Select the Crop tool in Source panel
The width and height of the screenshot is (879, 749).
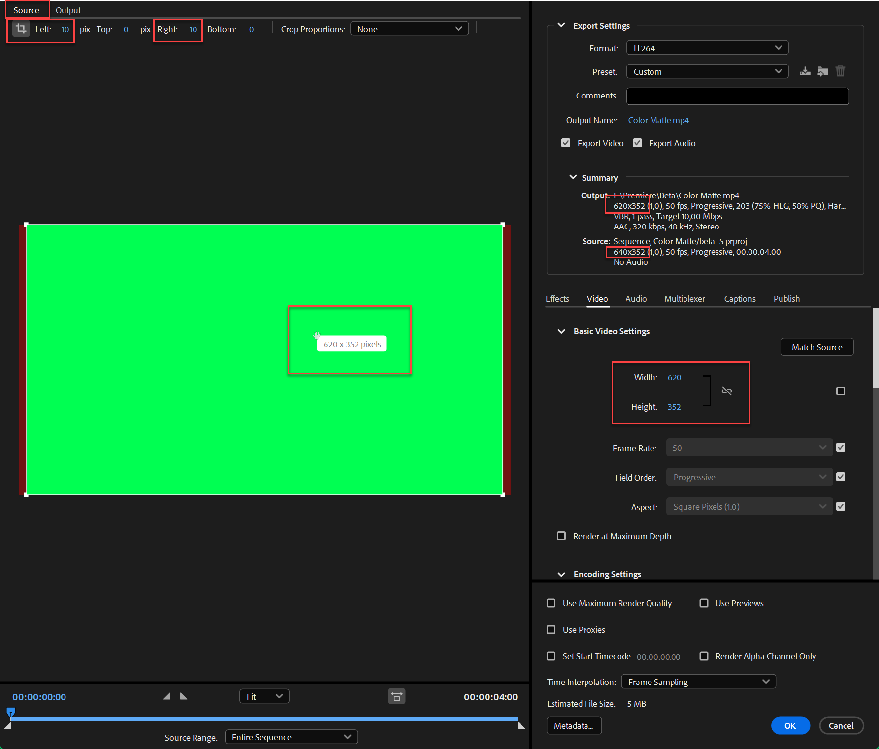(20, 29)
